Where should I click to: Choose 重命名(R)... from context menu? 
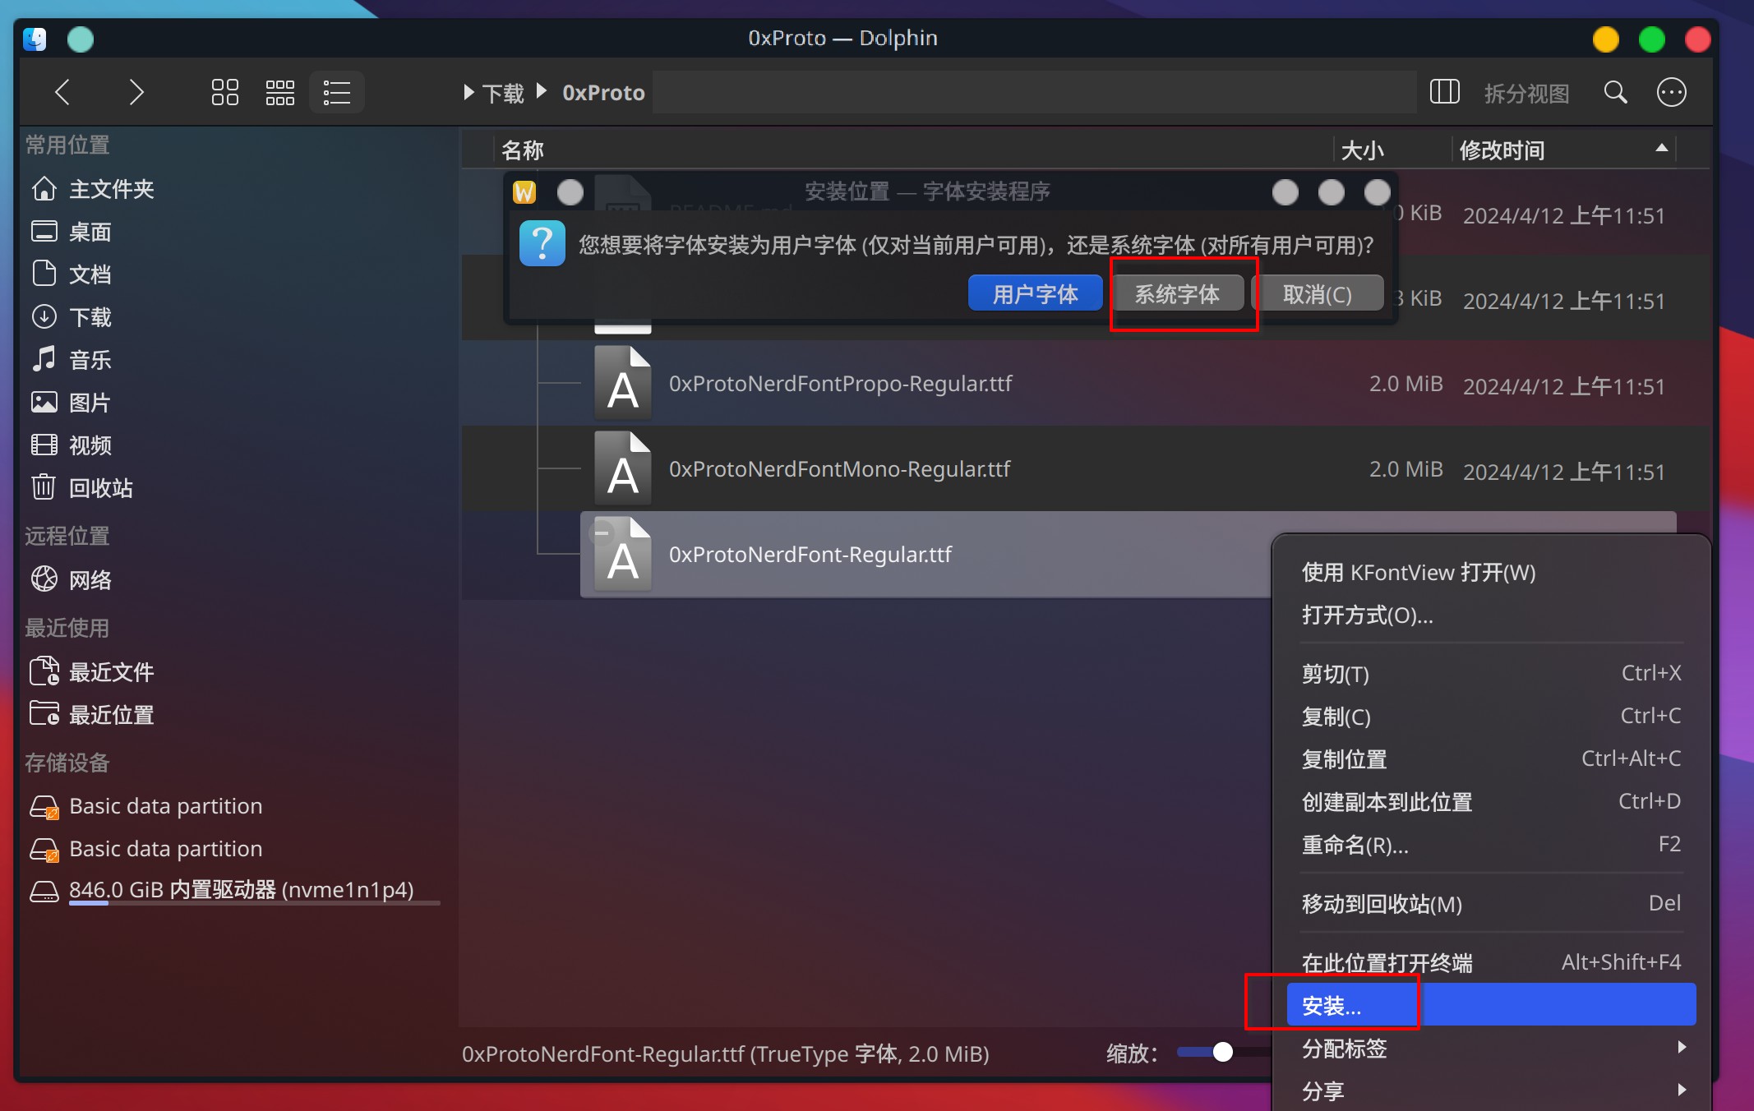pos(1491,845)
